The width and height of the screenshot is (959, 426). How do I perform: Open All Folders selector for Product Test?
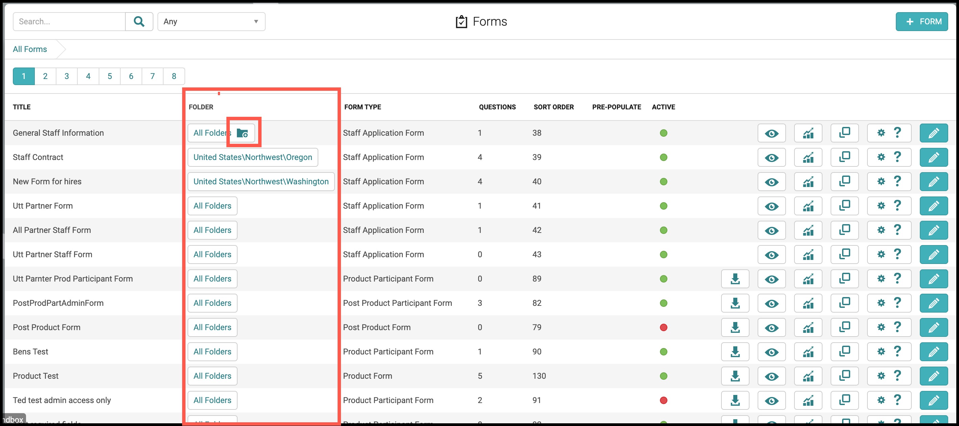212,376
